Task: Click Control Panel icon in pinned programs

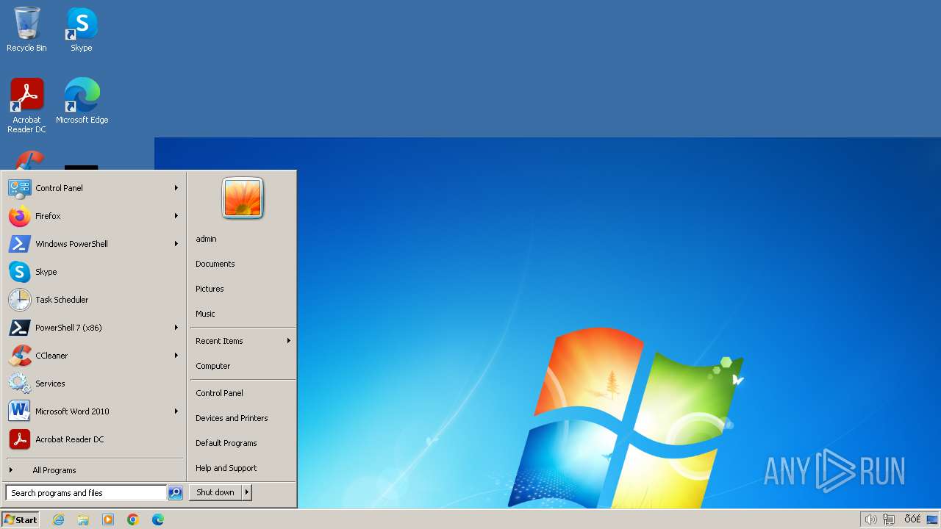Action: tap(20, 188)
